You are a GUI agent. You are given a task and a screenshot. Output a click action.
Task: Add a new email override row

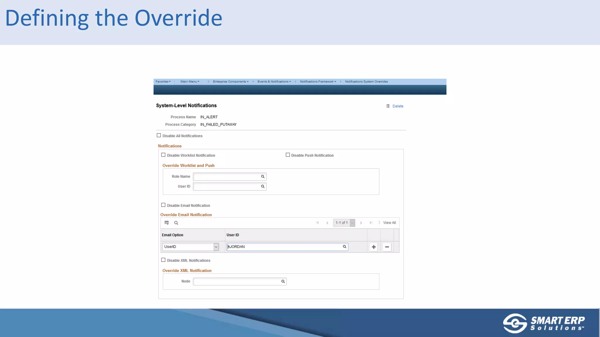(x=374, y=247)
